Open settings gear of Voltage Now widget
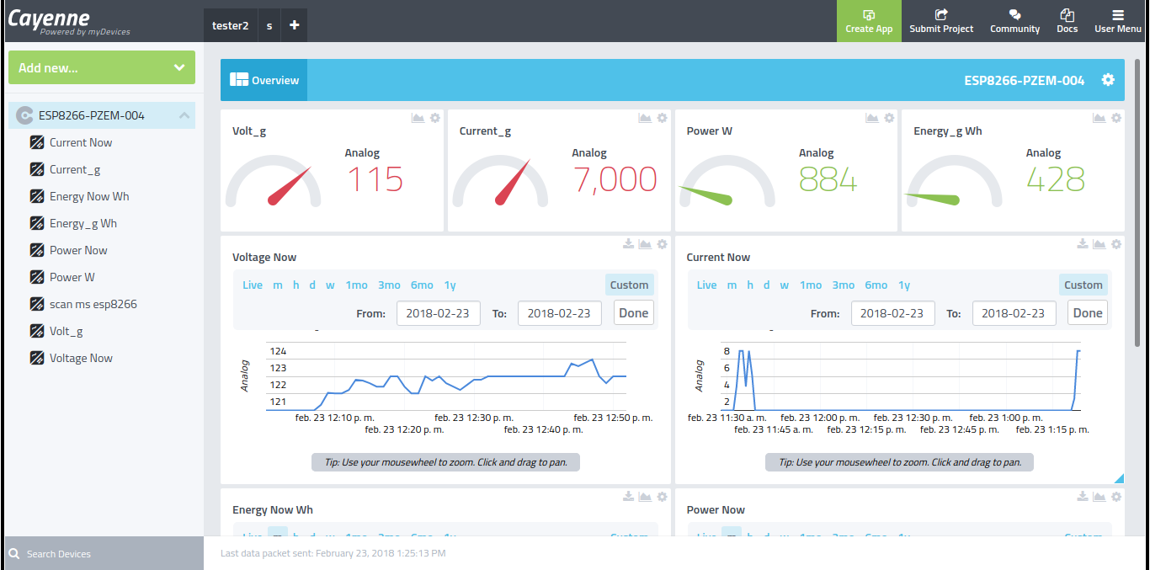The image size is (1150, 570). pyautogui.click(x=663, y=244)
